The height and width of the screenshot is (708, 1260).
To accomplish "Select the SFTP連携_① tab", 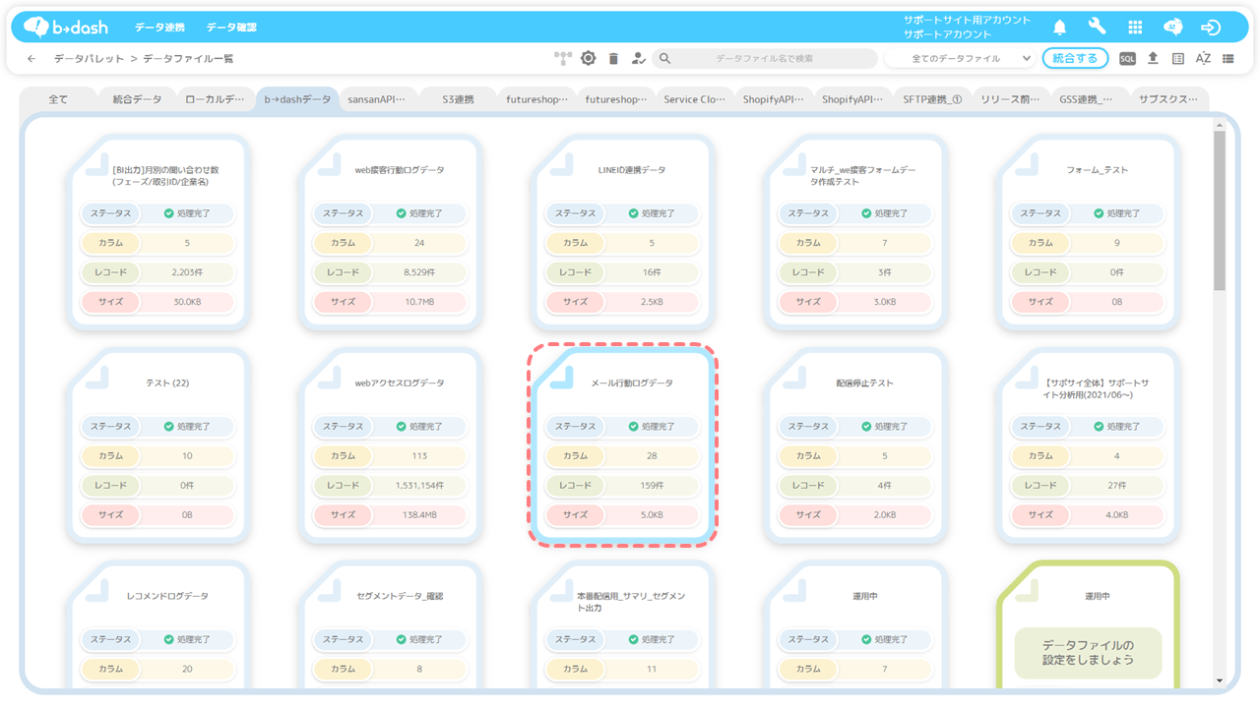I will point(932,99).
